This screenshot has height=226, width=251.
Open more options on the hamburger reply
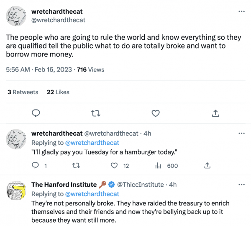241,133
